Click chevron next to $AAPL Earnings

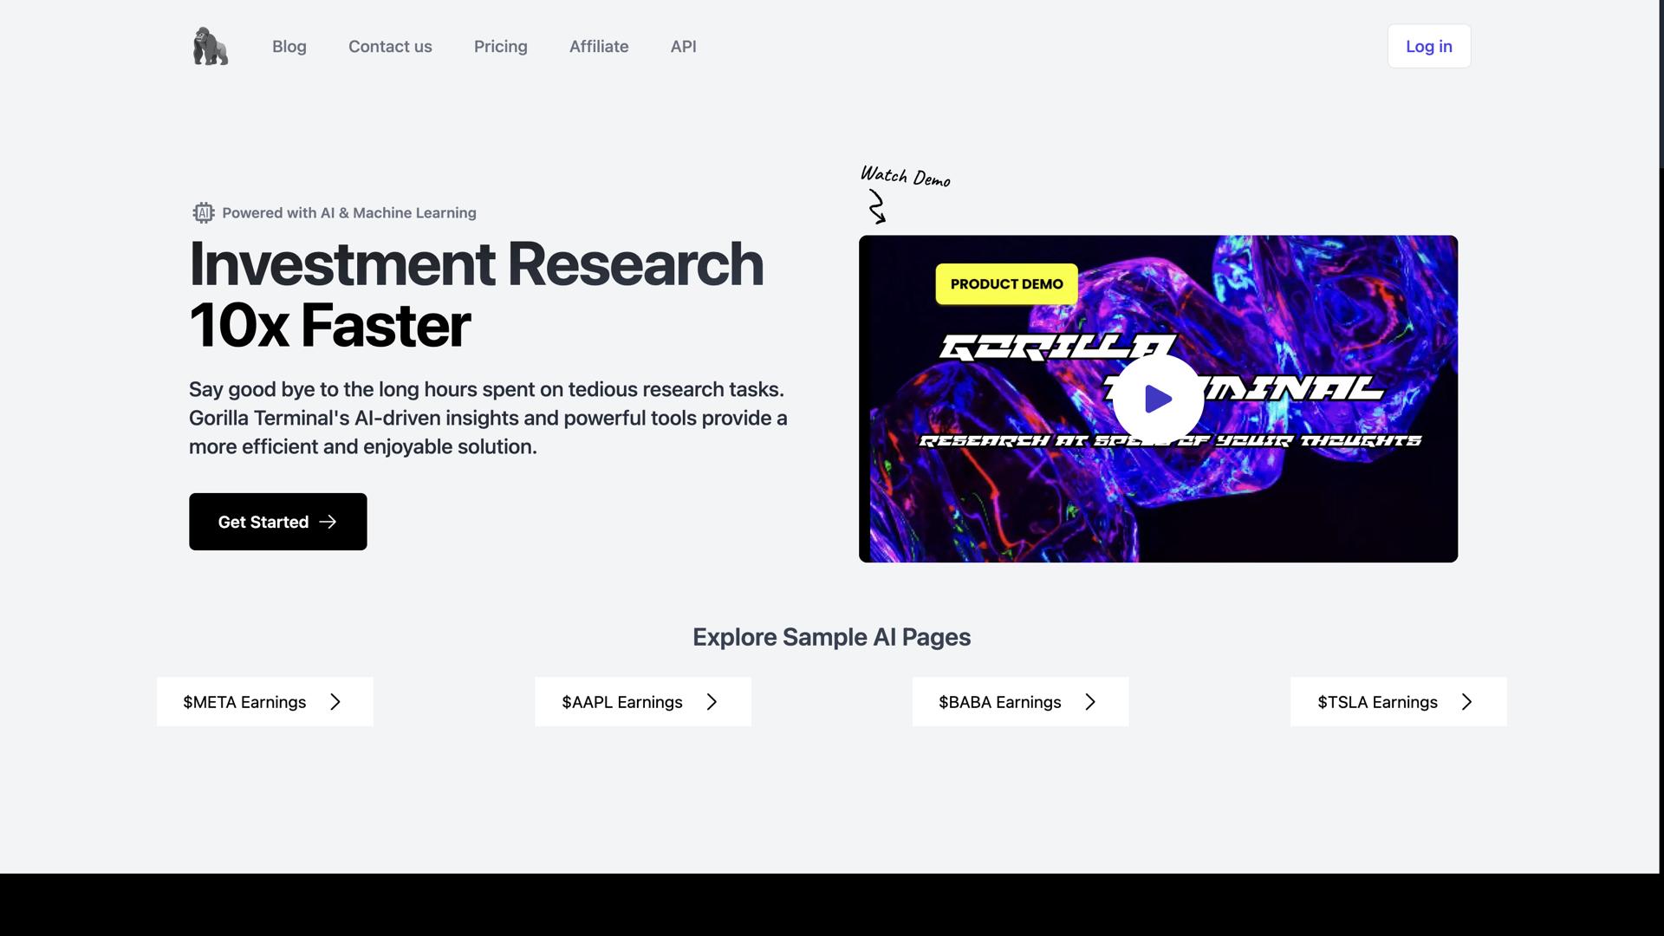pyautogui.click(x=712, y=702)
